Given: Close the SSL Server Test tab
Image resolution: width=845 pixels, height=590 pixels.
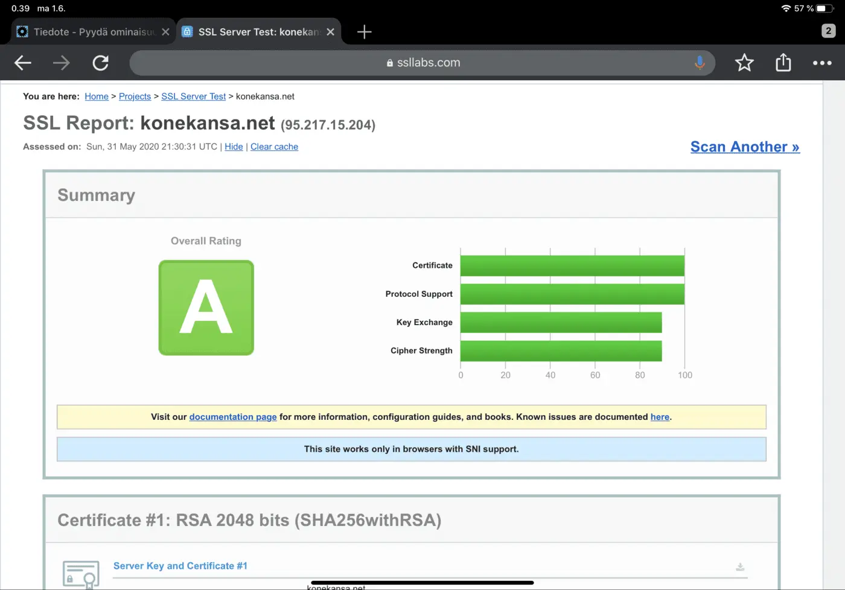Looking at the screenshot, I should coord(330,32).
